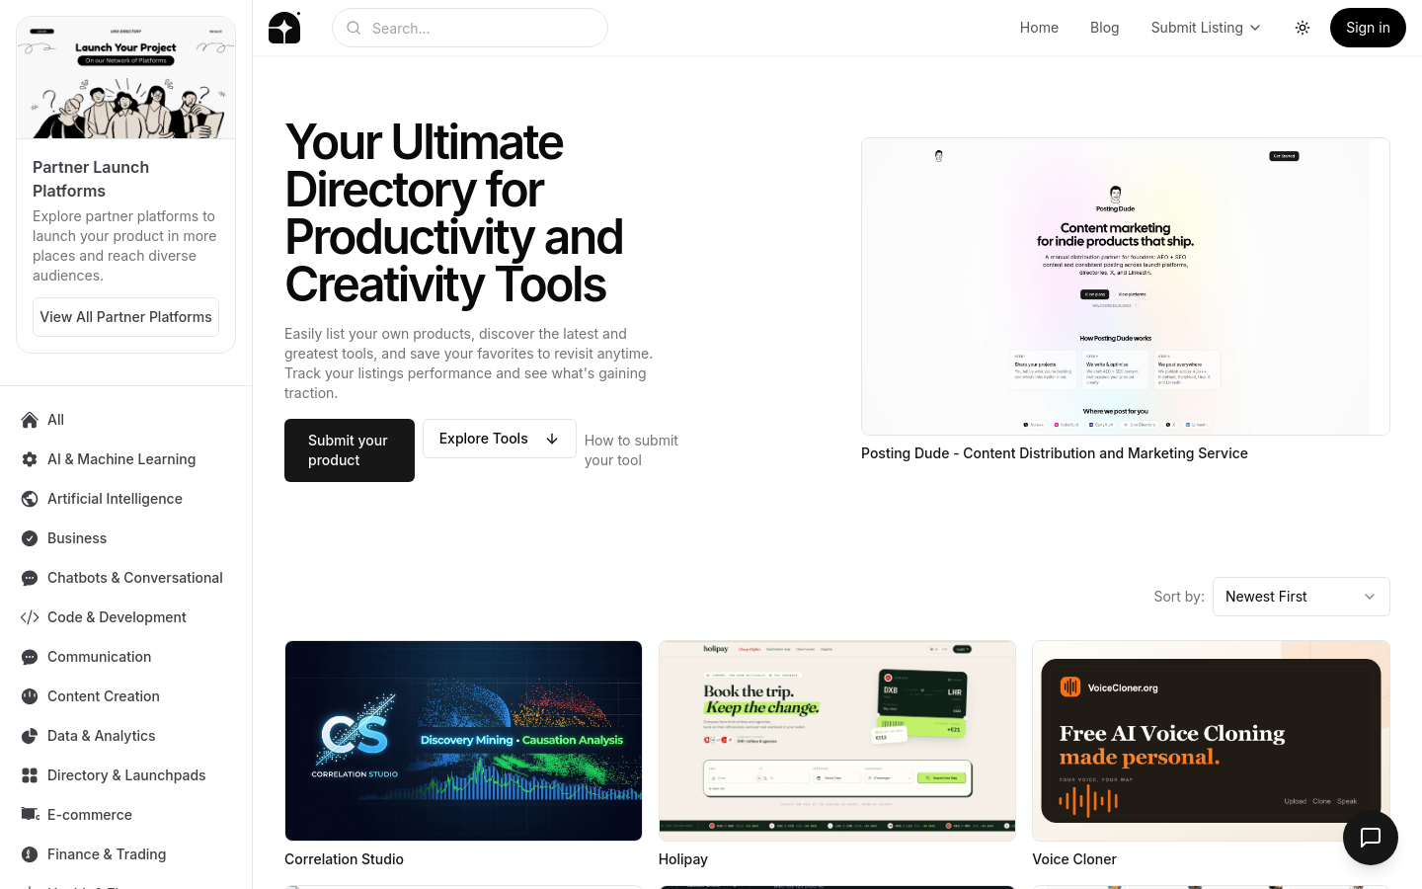Click the Business checkmark icon
1422x889 pixels.
tap(30, 538)
